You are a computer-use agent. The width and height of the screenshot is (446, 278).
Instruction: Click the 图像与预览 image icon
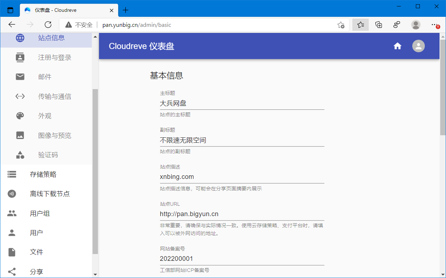[x=20, y=135]
